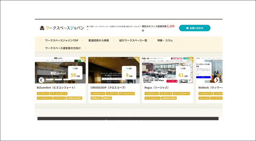The height and width of the screenshot is (141, 256).
Task: Select コミュニティ tag under WeWork
Action: click(204, 98)
